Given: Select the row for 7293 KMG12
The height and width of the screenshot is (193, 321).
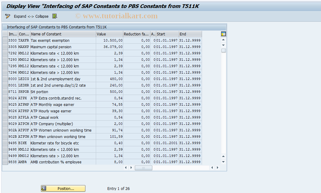Looking at the screenshot, I should (x=5, y=60).
